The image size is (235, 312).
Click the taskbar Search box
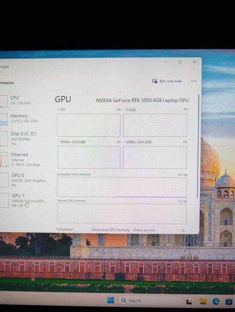(x=151, y=300)
